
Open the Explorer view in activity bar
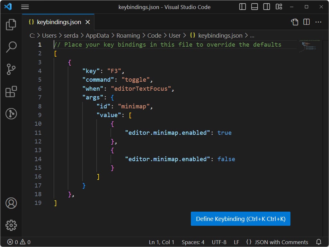[11, 24]
